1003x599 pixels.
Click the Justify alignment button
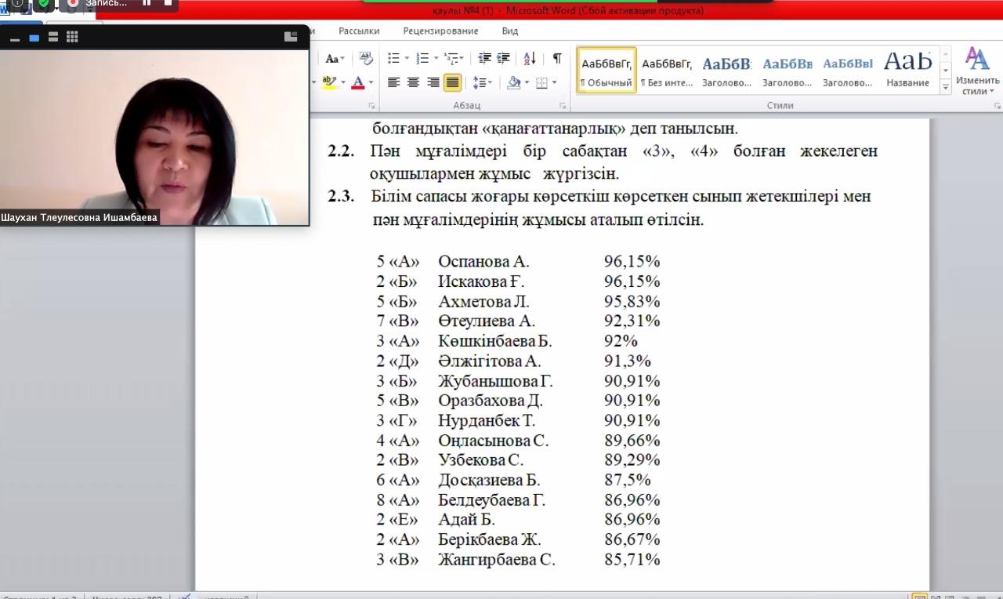coord(453,82)
